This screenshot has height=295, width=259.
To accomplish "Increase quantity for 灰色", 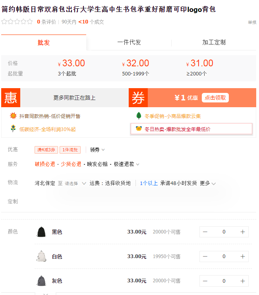I will pyautogui.click(x=243, y=281).
